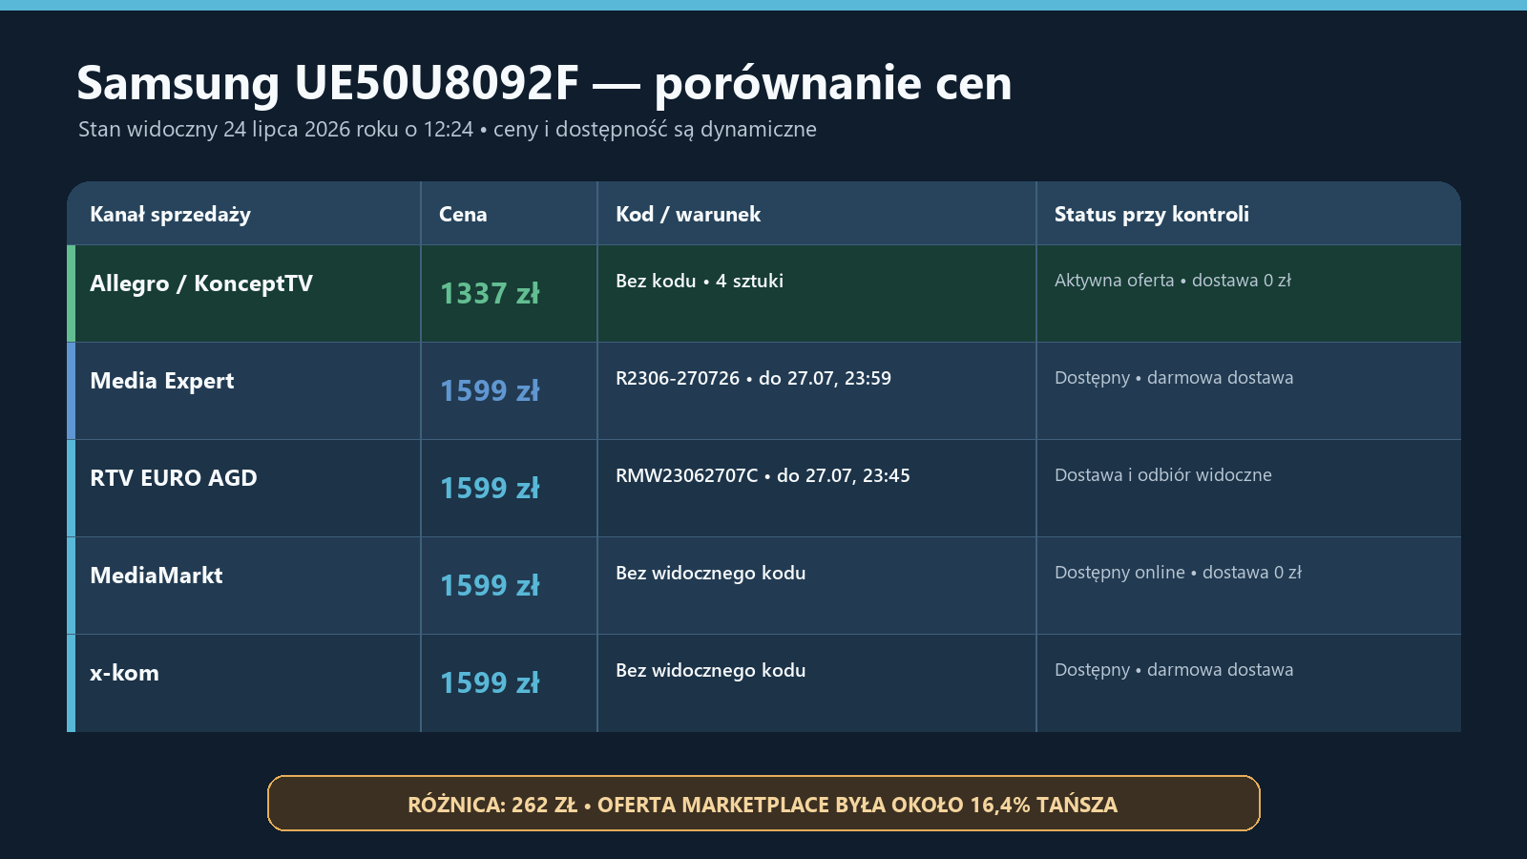Click the code RMW23062707C cell

pyautogui.click(x=816, y=489)
